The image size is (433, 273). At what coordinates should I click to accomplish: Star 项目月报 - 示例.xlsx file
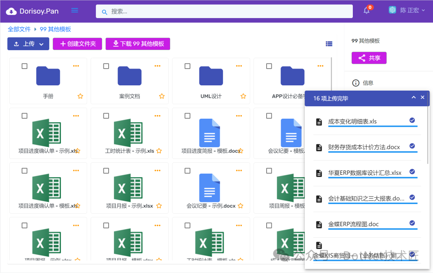click(x=159, y=206)
